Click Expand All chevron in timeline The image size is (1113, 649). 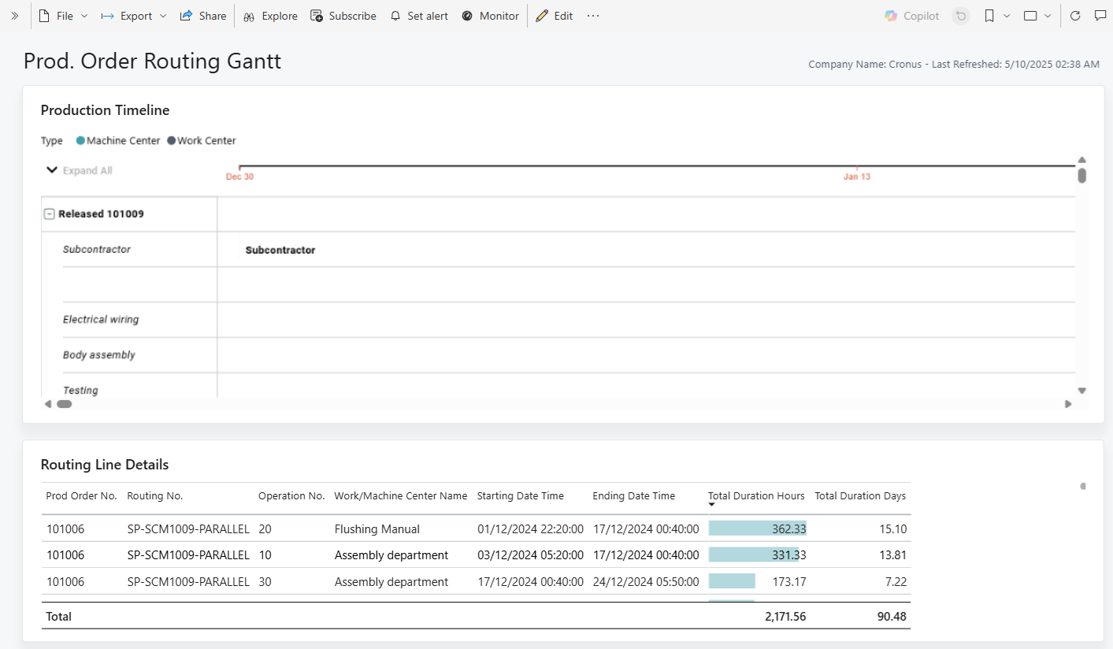pyautogui.click(x=52, y=170)
